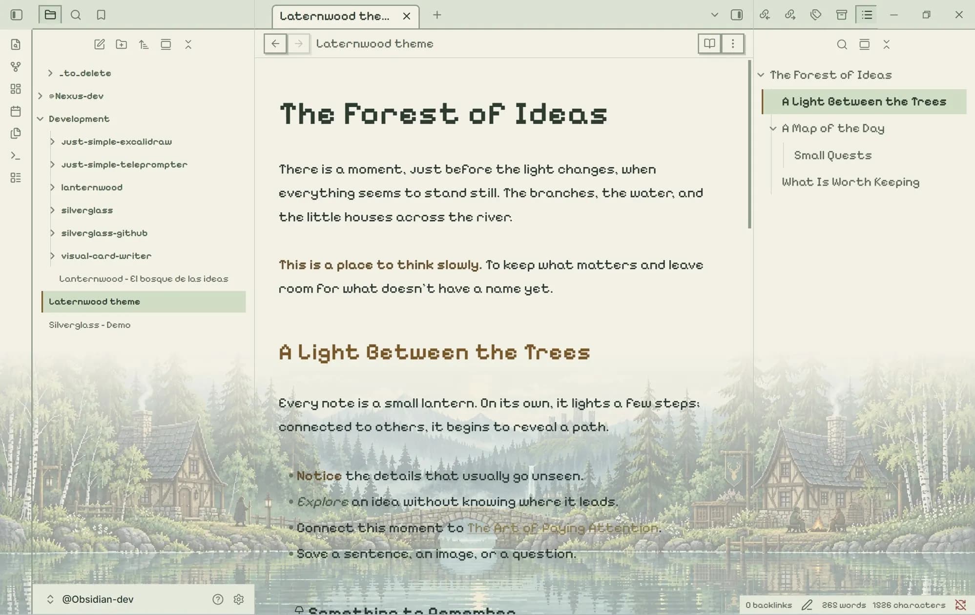975x615 pixels.
Task: Open Lanternwood - El bosque de las ideas note
Action: click(x=144, y=279)
